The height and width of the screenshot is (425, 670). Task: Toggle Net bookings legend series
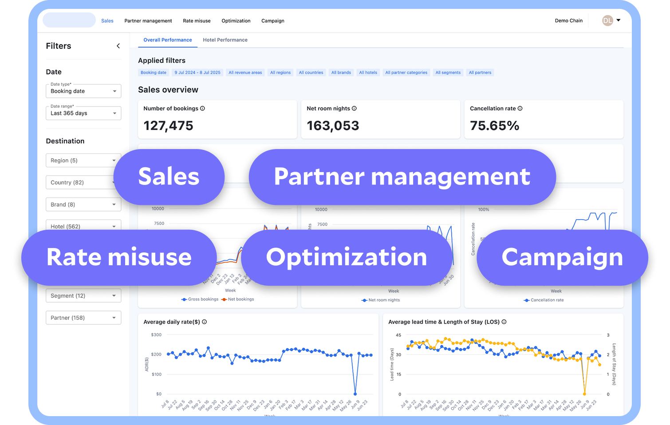pyautogui.click(x=238, y=299)
